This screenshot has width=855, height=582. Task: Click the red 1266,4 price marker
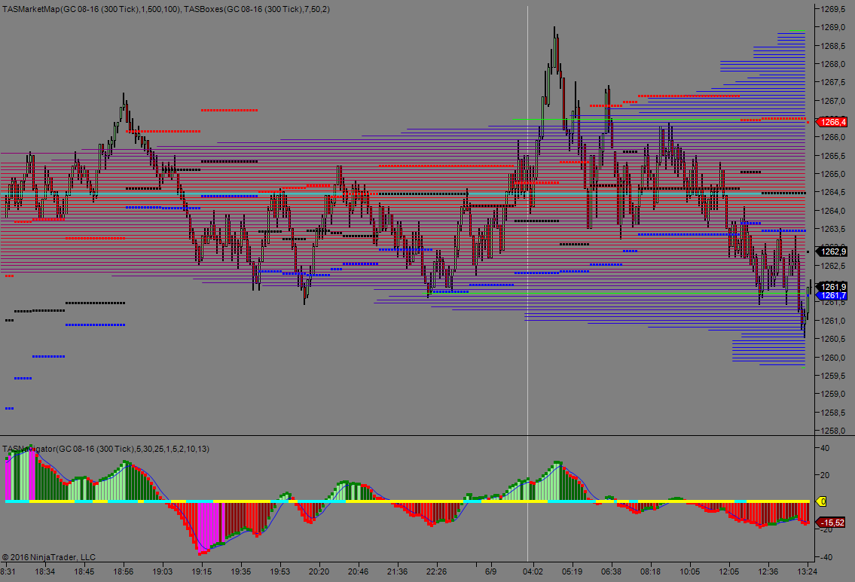click(x=833, y=122)
